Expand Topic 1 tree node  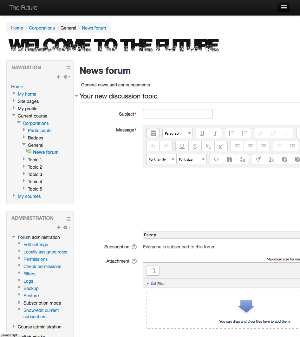pos(23,159)
